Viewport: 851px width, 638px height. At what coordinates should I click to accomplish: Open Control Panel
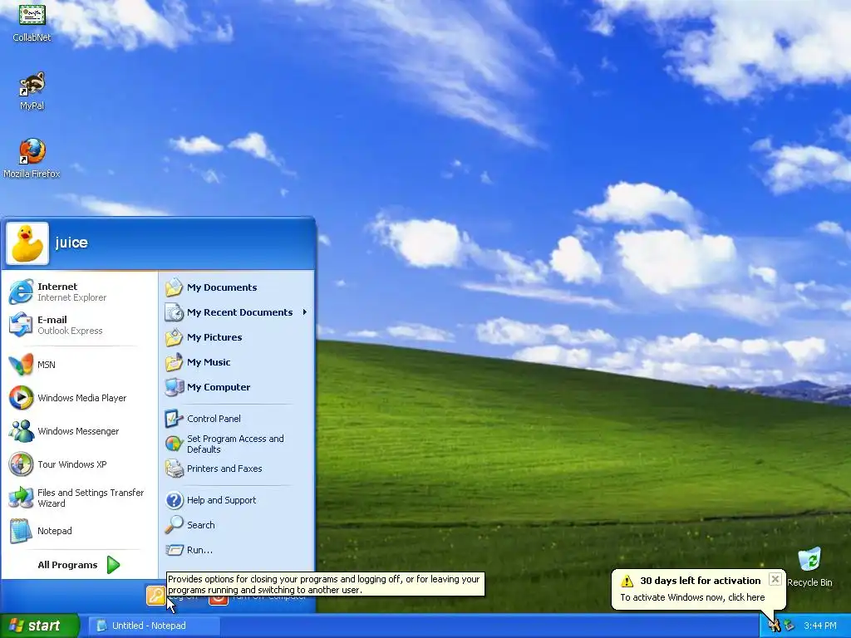coord(237,419)
